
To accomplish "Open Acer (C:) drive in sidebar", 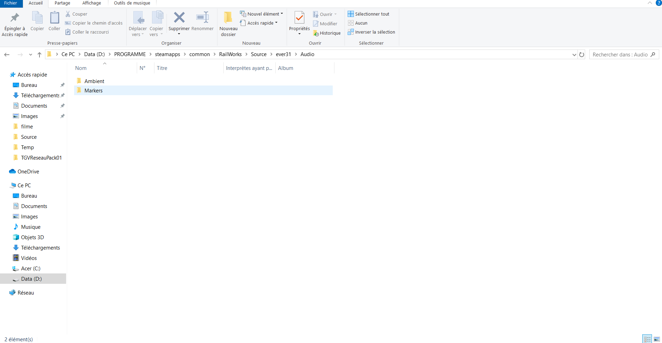I will click(x=30, y=269).
